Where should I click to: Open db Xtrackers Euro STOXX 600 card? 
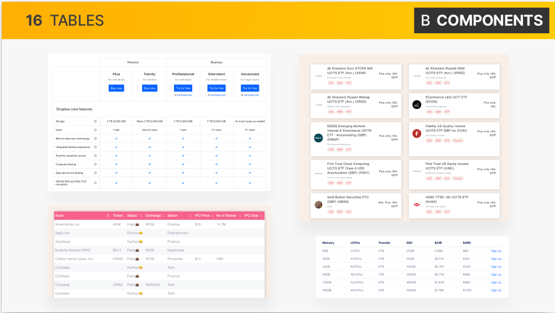coord(356,77)
